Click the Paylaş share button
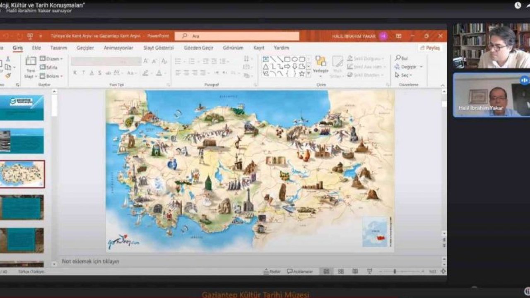This screenshot has width=530, height=298. coord(430,48)
